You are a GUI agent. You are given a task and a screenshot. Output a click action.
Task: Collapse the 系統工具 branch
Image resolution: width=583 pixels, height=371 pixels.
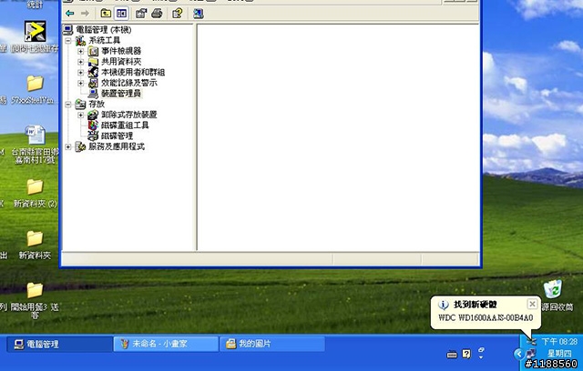(x=68, y=40)
